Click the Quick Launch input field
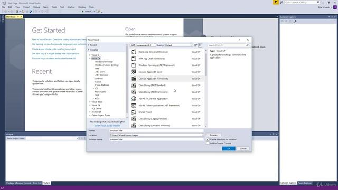Image resolution: width=338 pixels, height=190 pixels. (x=300, y=2)
